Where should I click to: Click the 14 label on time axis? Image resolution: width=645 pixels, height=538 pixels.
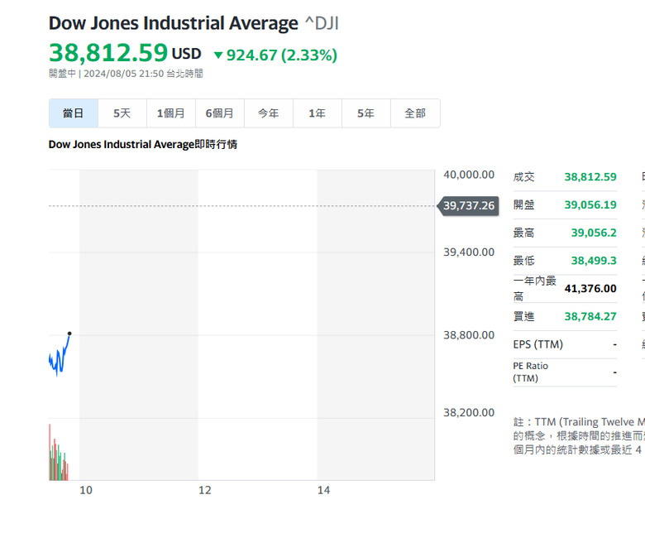click(323, 490)
